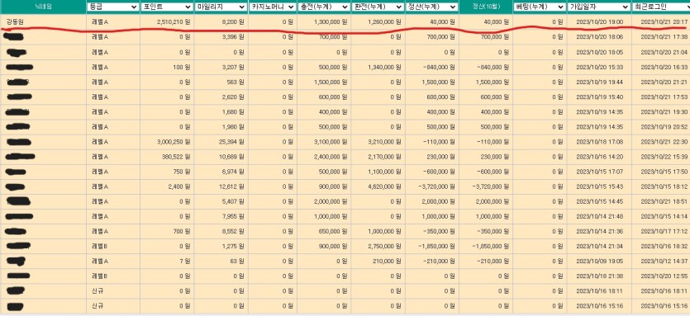The image size is (690, 316).
Task: Open the 환전(누계) header dropdown
Action: point(378,7)
